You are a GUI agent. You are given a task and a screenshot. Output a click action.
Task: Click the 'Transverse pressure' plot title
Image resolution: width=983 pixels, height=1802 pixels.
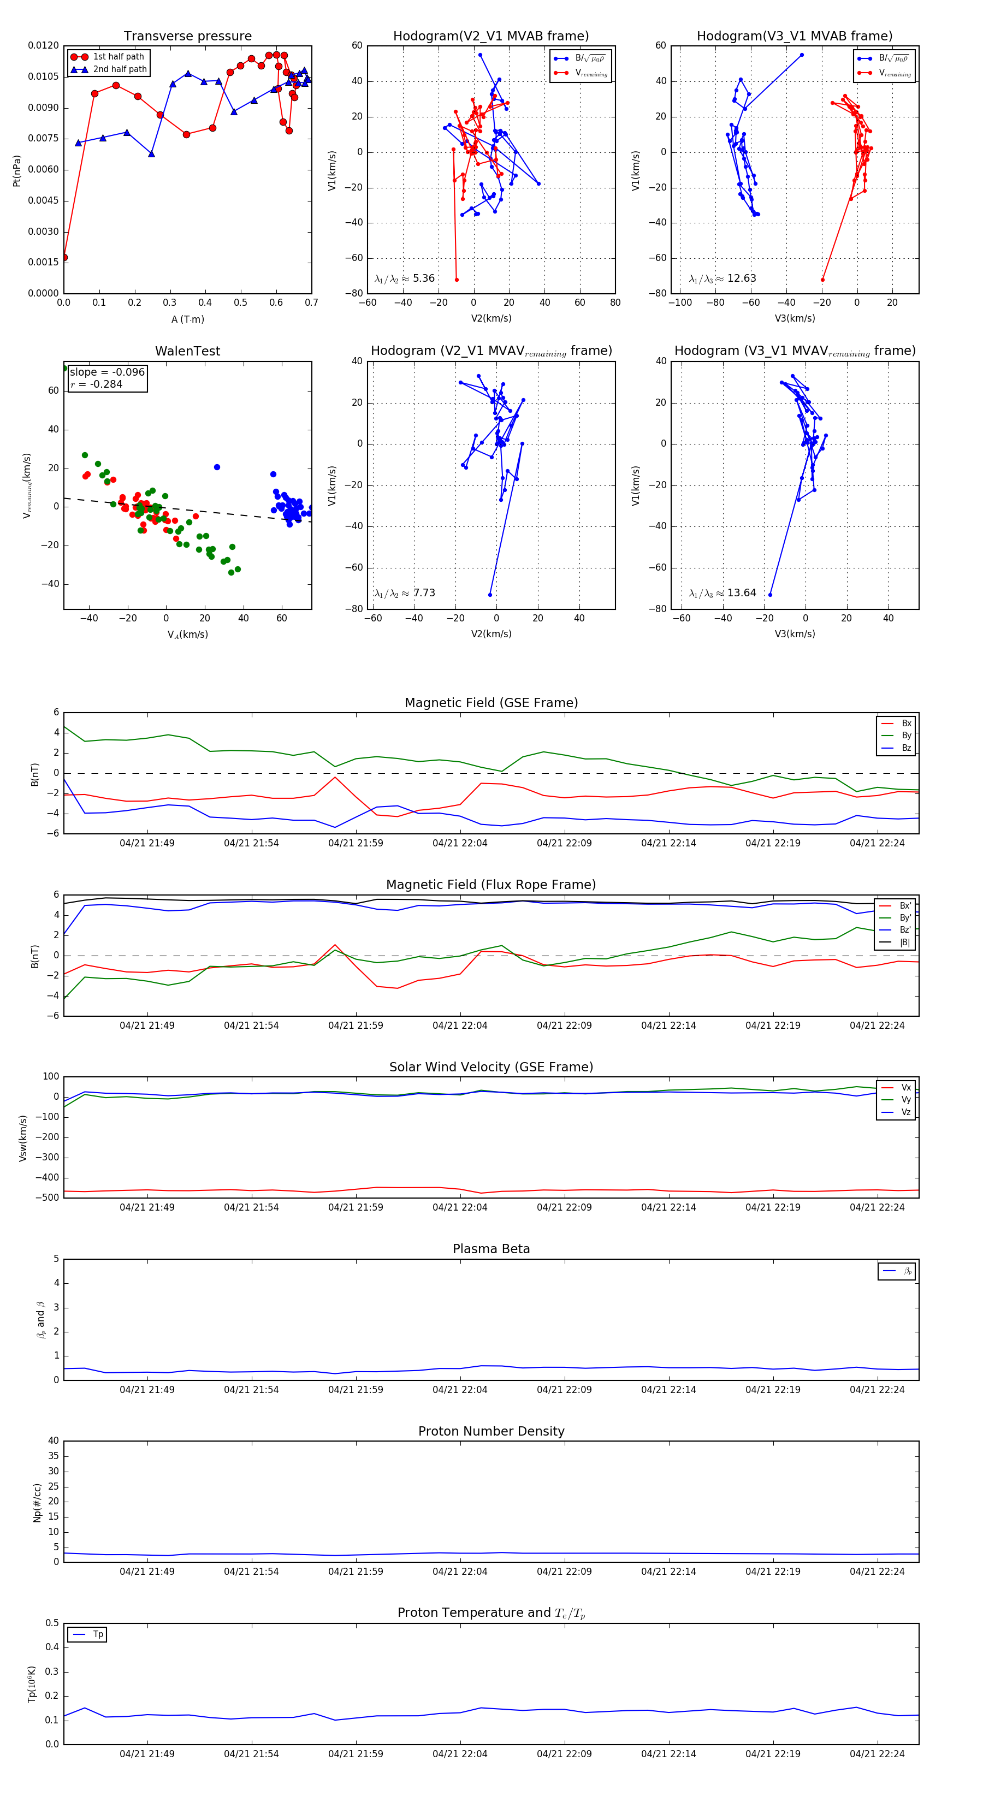187,37
